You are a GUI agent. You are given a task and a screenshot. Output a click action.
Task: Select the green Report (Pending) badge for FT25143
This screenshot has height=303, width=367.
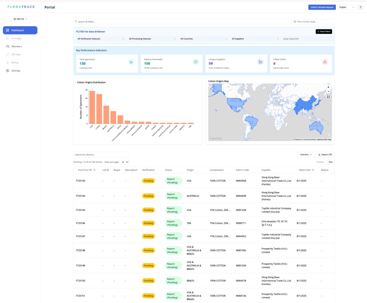(173, 181)
